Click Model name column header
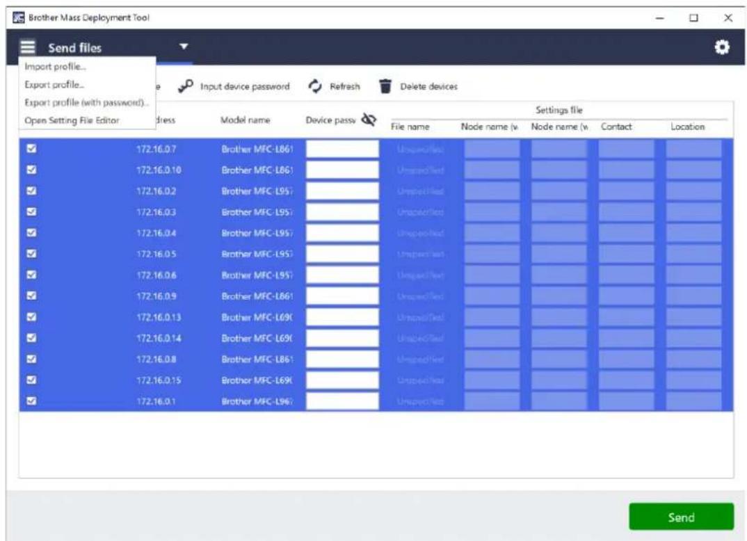This screenshot has height=541, width=747. point(245,120)
